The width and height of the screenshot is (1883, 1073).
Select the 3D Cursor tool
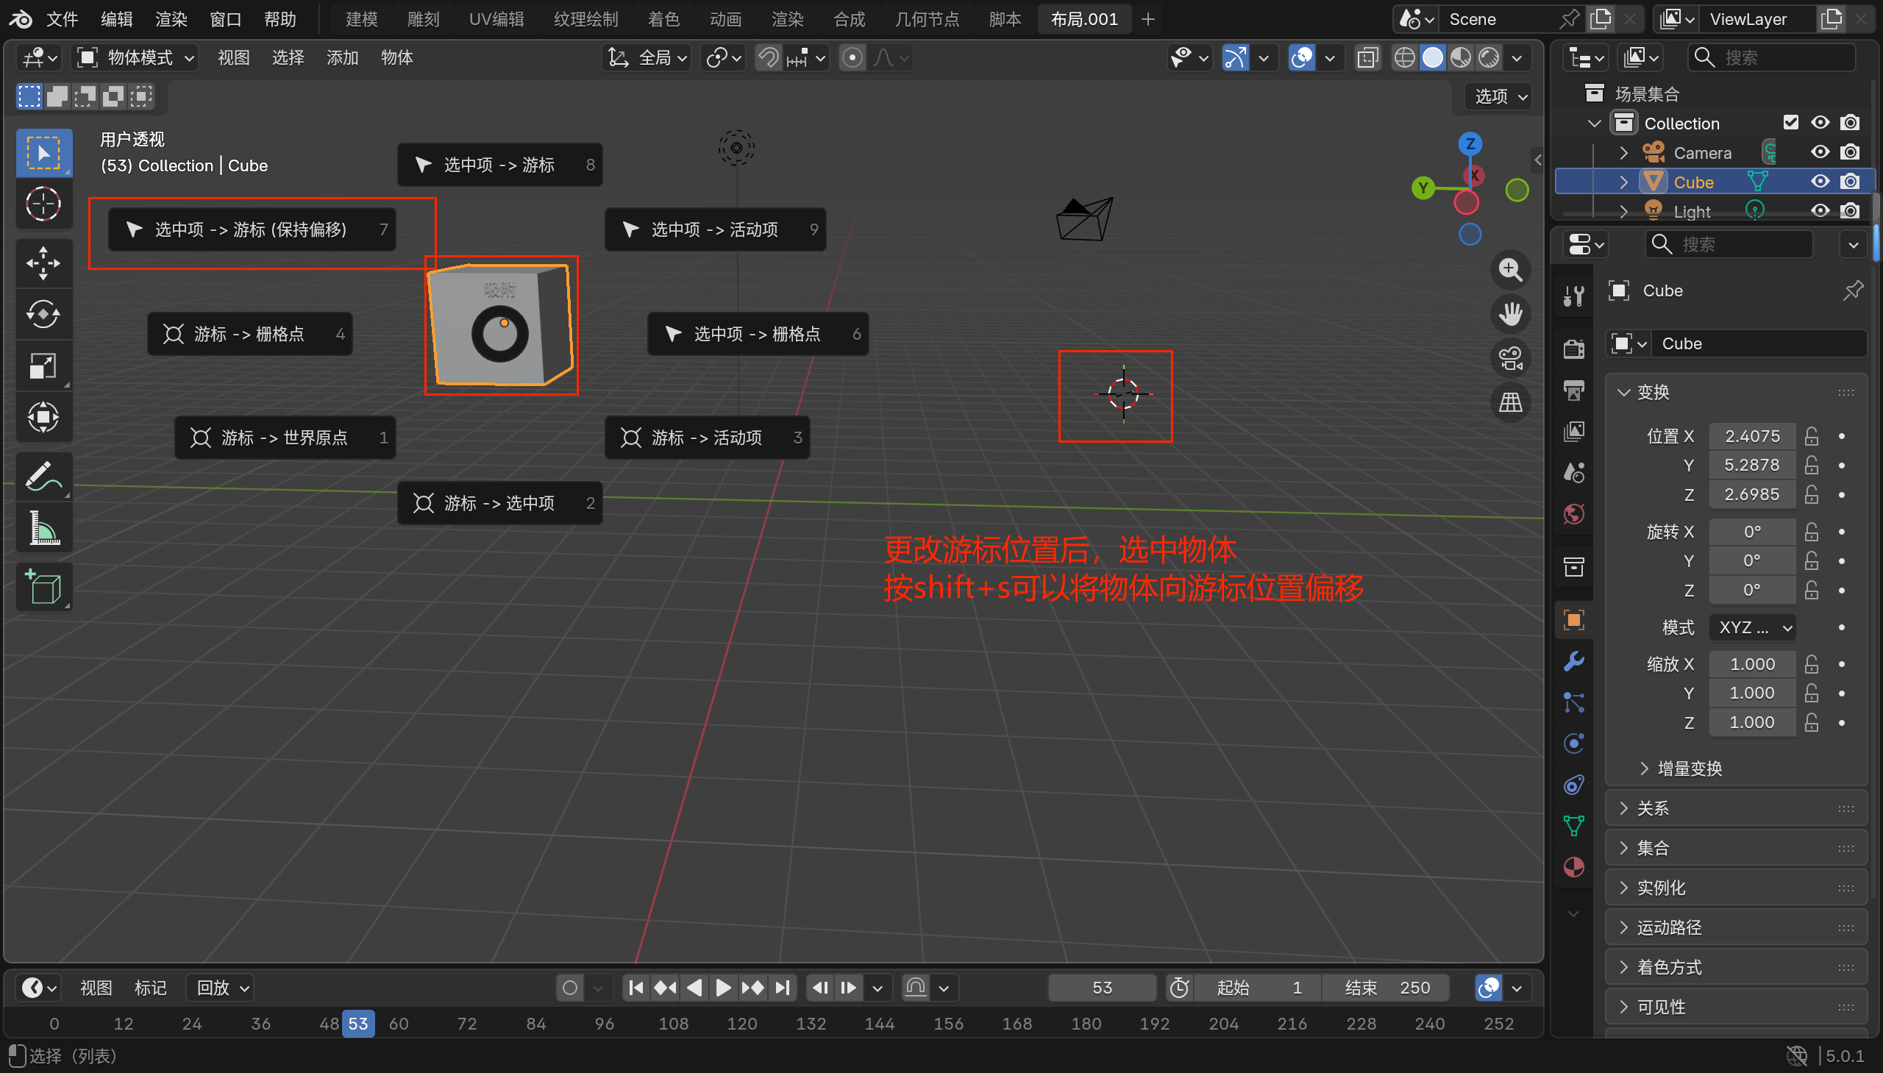43,204
